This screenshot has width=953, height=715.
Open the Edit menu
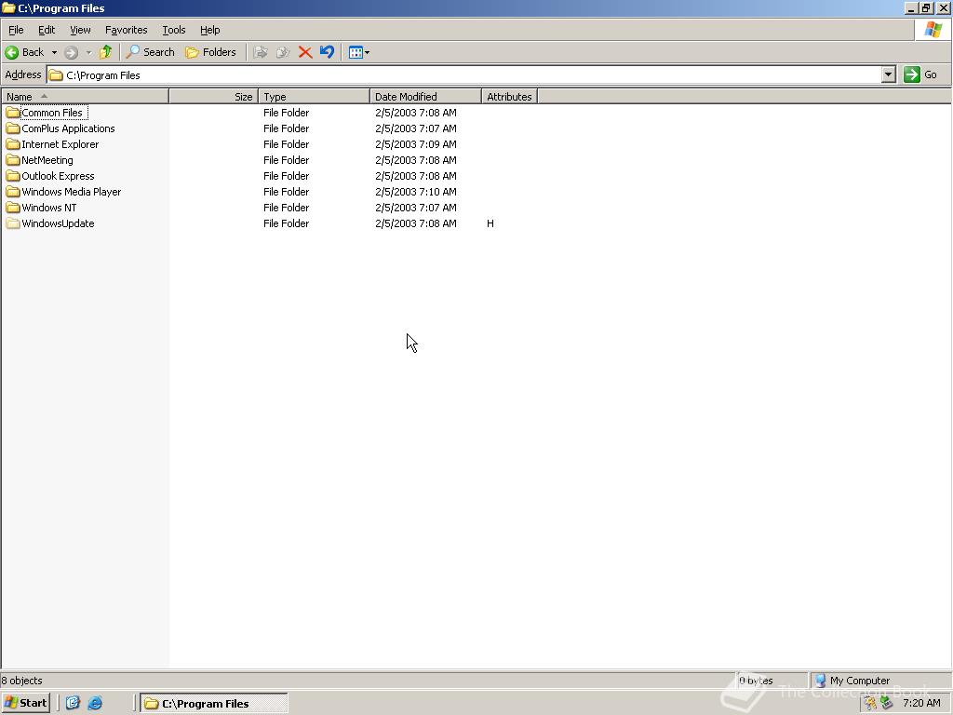[x=47, y=30]
